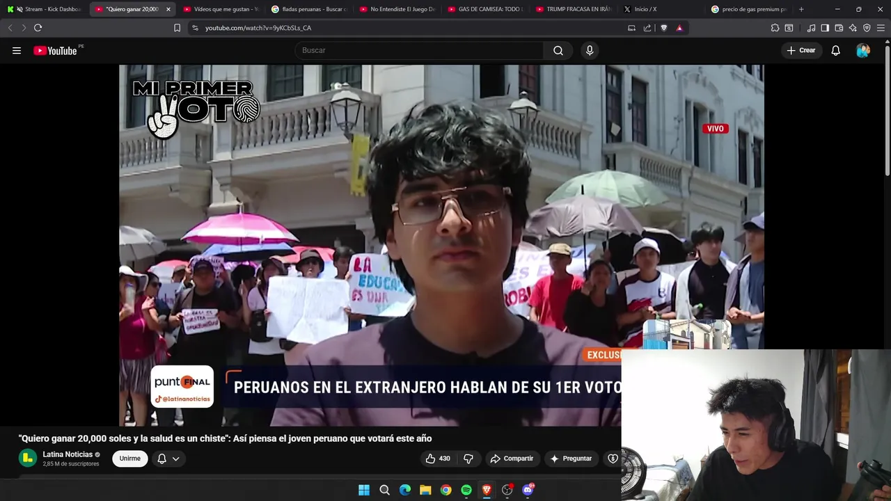The height and width of the screenshot is (501, 891).
Task: Switch to the TRUMP FRACASA EN IRÁN tab
Action: (x=573, y=9)
